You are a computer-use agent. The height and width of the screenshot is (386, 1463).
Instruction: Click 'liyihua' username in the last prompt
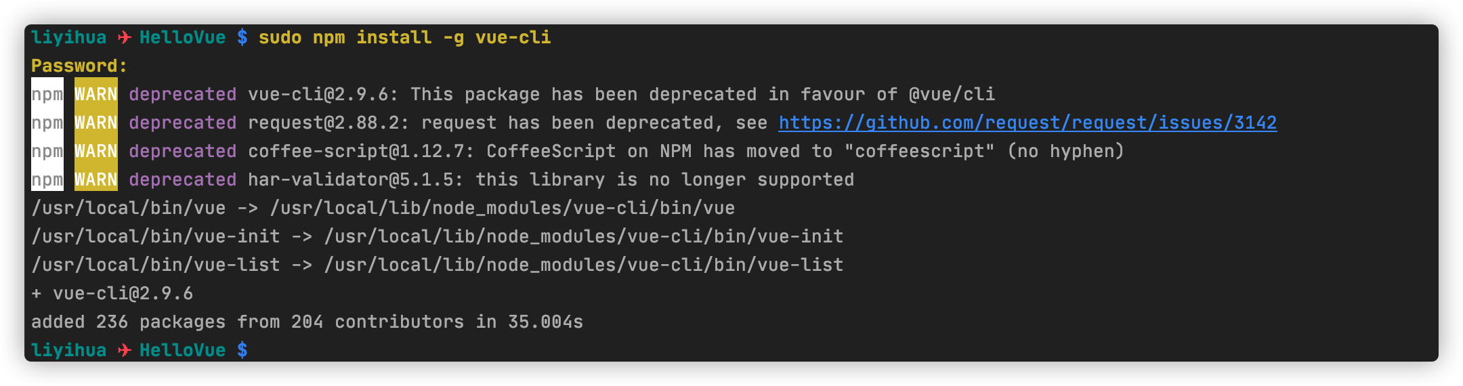(69, 350)
